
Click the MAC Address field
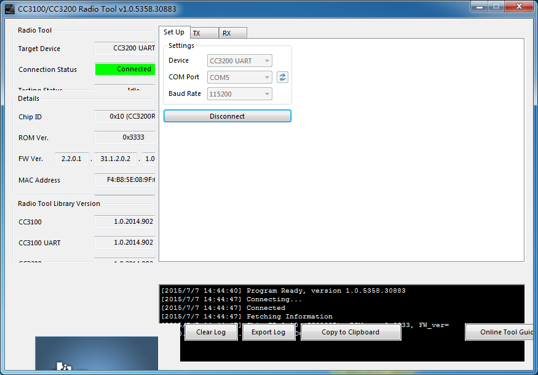pyautogui.click(x=125, y=180)
